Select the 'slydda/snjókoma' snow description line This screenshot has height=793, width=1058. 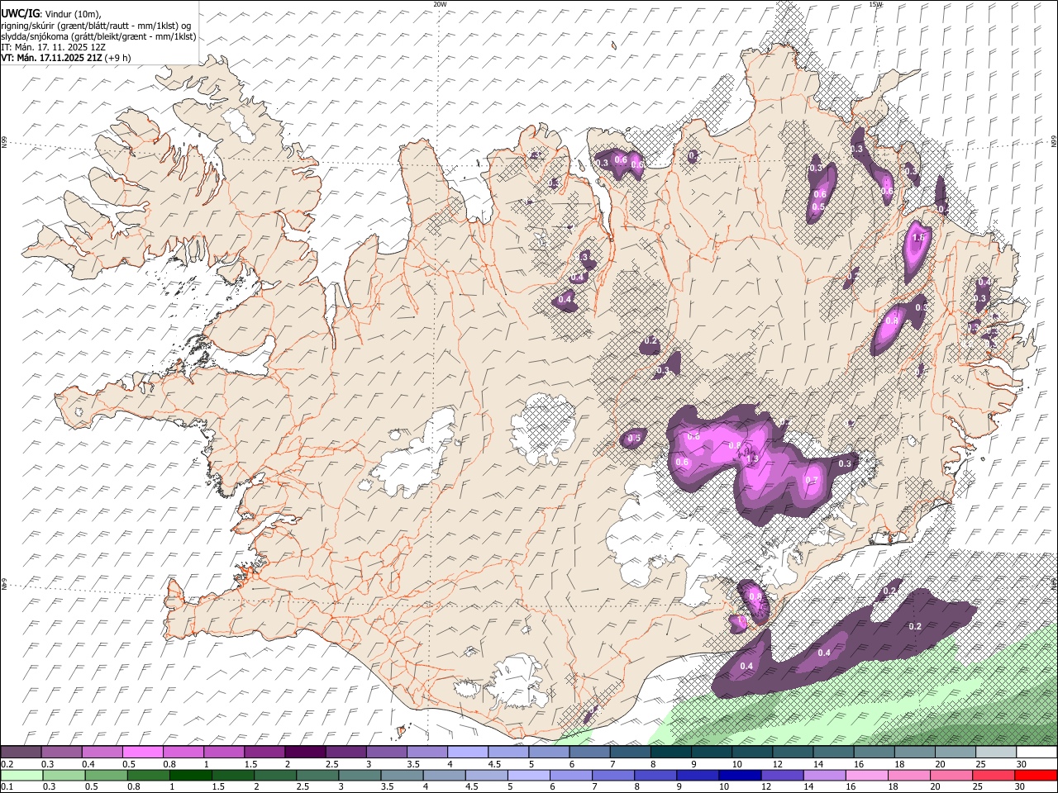click(99, 36)
